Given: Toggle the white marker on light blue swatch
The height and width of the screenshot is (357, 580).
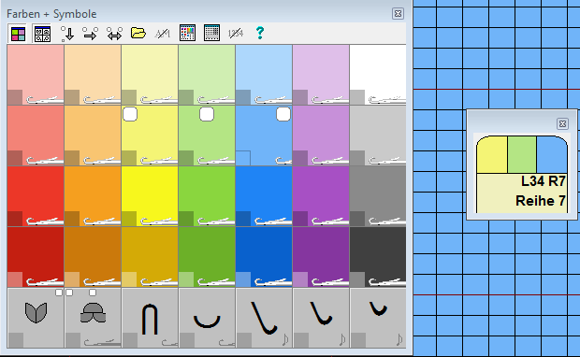Looking at the screenshot, I should [283, 114].
